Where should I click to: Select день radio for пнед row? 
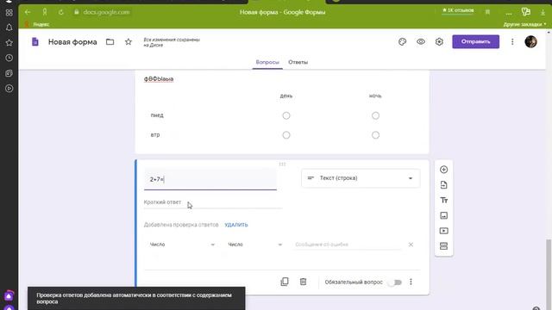(x=286, y=115)
